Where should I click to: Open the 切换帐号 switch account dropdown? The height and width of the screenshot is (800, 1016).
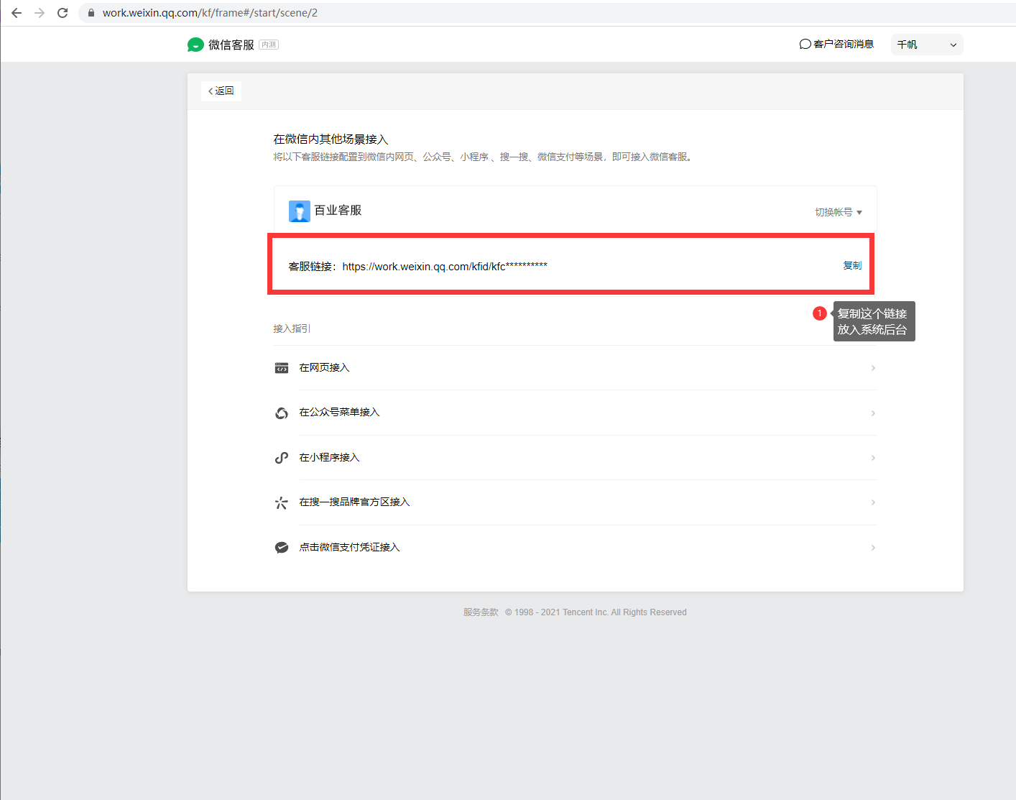point(838,212)
